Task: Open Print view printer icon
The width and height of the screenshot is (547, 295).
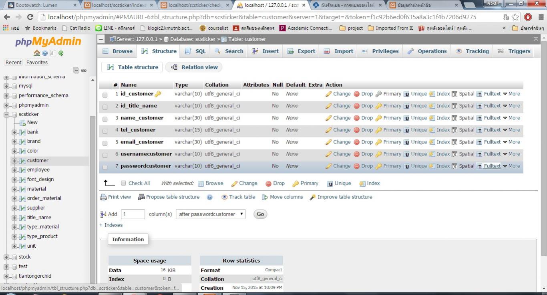Action: (103, 197)
